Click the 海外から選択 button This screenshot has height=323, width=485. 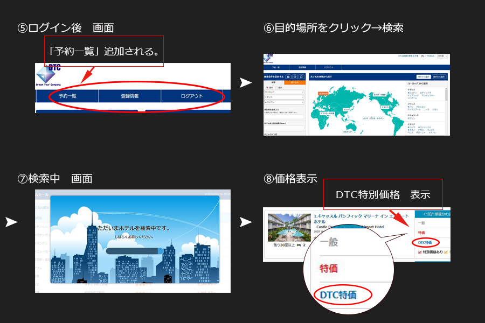(x=423, y=76)
